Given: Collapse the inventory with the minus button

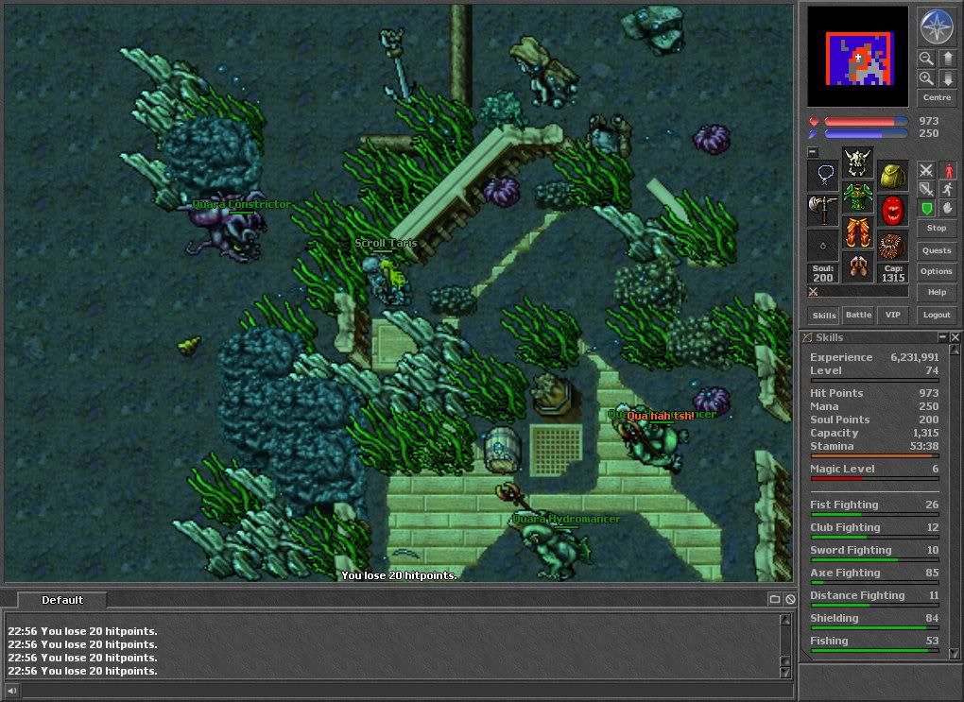Looking at the screenshot, I should coord(813,151).
